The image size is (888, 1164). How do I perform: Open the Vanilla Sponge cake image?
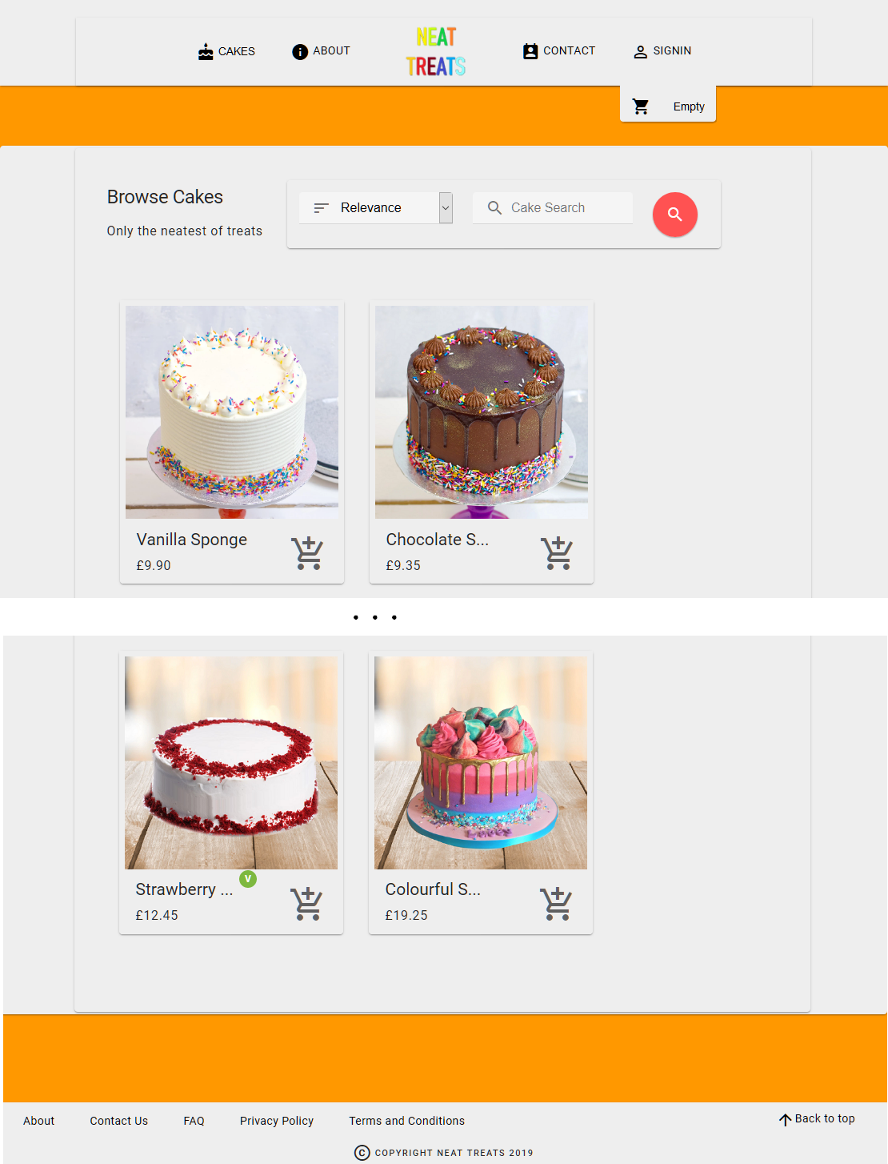[x=232, y=412]
